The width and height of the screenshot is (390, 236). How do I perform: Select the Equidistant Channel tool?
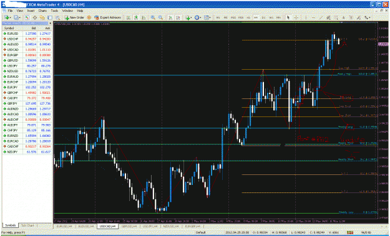[328, 17]
